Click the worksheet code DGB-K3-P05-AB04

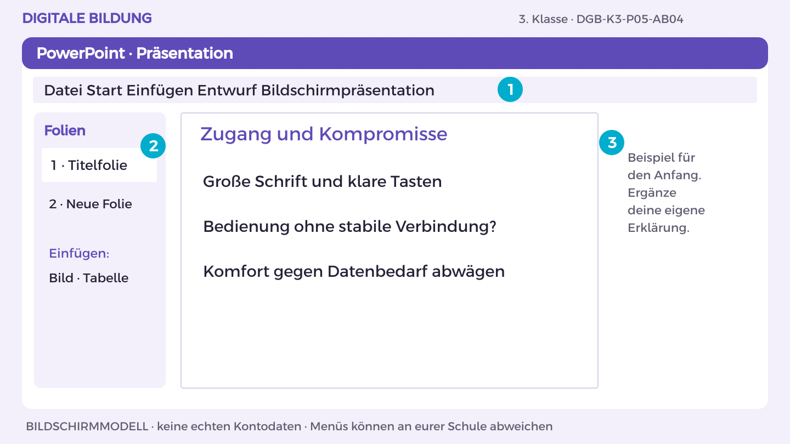(630, 19)
